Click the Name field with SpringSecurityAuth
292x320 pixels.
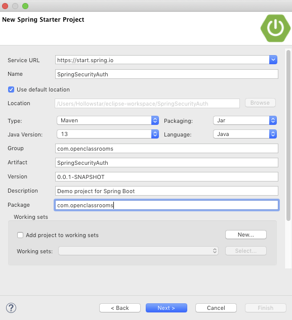click(x=166, y=74)
